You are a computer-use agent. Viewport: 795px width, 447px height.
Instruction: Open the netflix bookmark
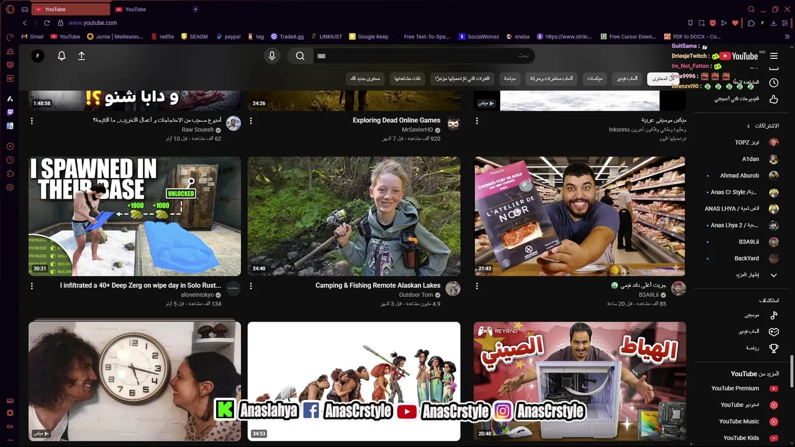point(163,37)
